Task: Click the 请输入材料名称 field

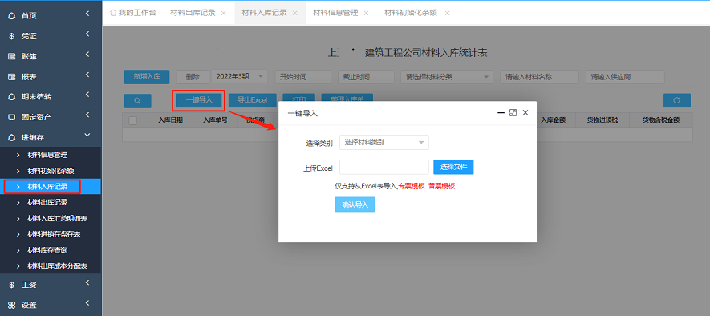Action: click(x=540, y=76)
